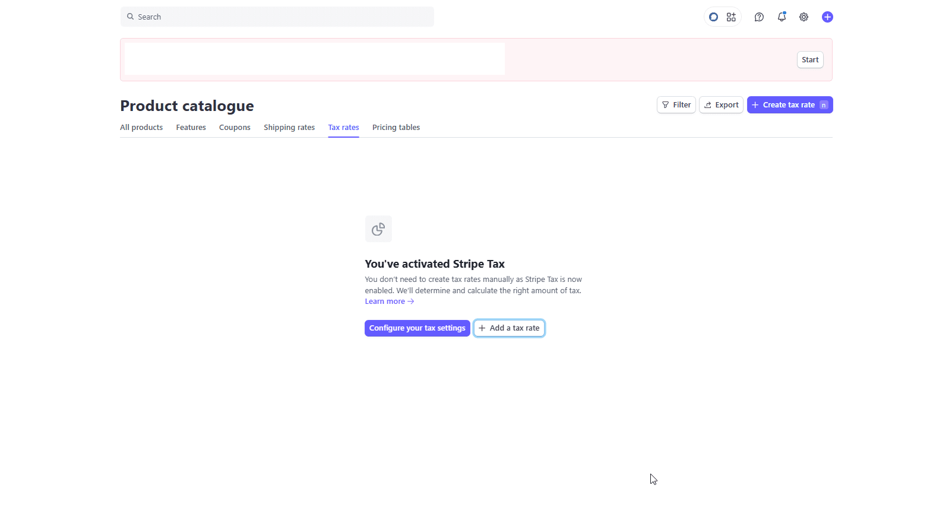Open the notifications bell

tap(782, 17)
